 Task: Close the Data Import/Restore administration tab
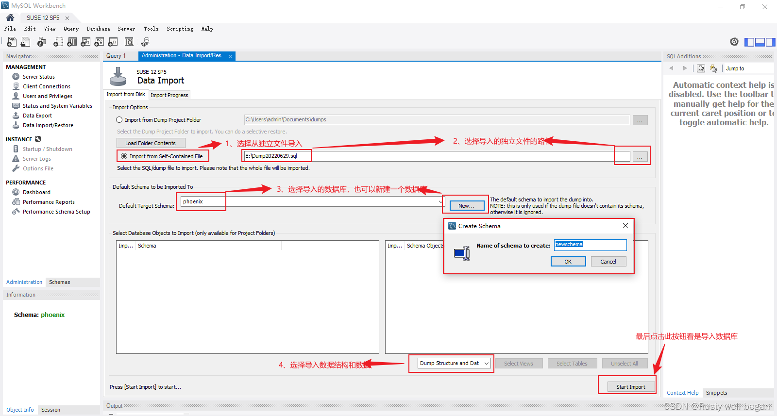[231, 57]
